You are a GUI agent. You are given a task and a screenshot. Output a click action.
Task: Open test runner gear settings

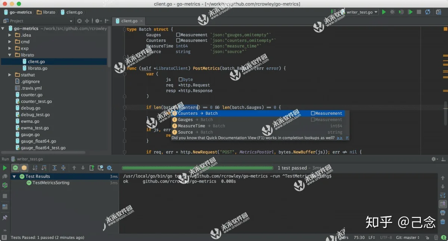point(109,168)
